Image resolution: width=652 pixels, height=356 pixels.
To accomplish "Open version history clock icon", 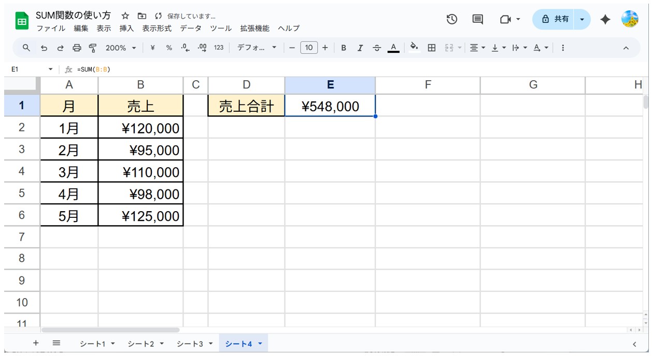I will (x=452, y=19).
